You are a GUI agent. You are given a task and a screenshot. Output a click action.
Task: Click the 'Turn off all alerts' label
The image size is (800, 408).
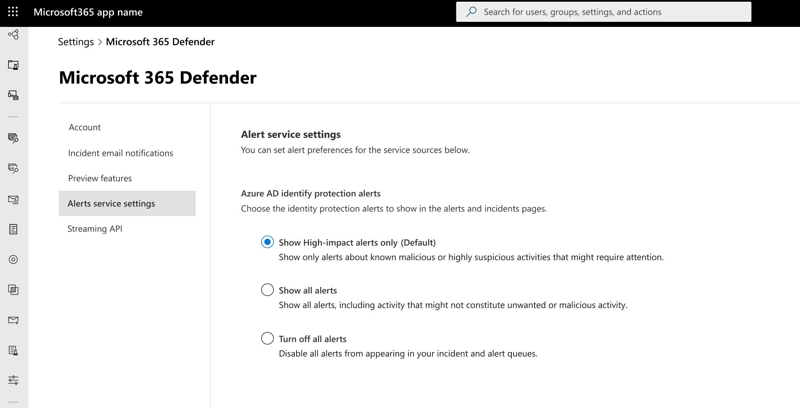pyautogui.click(x=313, y=339)
